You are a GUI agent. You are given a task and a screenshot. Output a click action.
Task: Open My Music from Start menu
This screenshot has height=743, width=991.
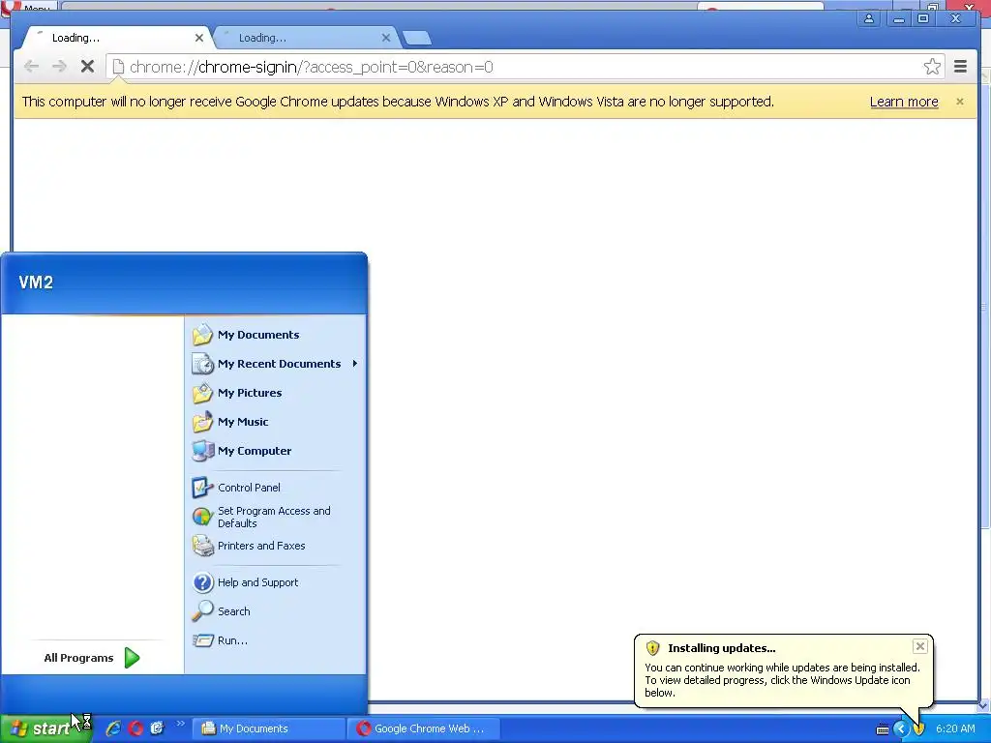(x=276, y=422)
